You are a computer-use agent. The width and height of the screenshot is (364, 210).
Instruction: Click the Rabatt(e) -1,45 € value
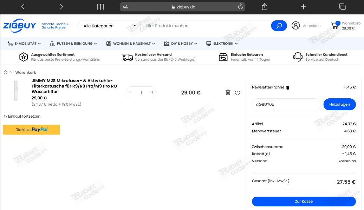tap(349, 154)
